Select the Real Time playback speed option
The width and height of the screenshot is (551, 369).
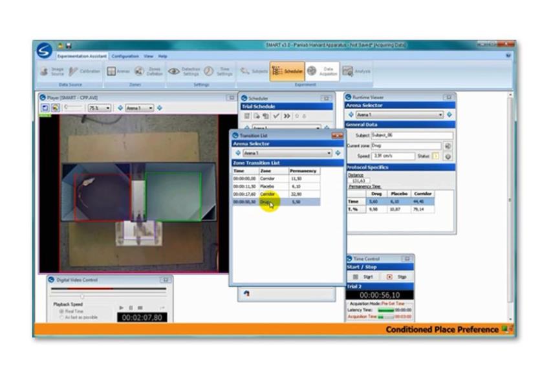click(x=61, y=311)
